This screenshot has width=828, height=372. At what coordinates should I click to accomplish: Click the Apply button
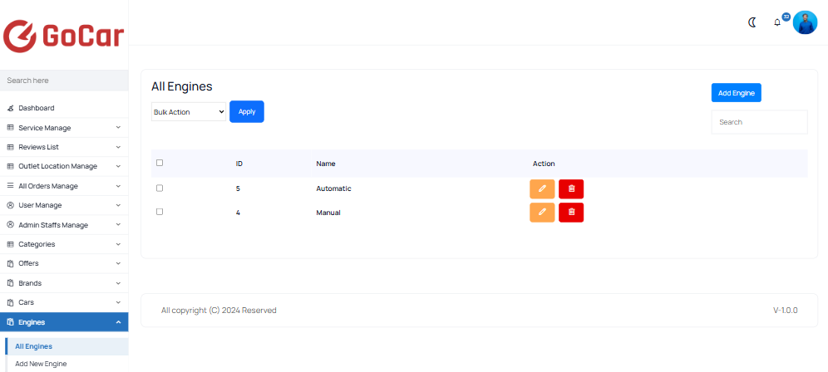247,112
